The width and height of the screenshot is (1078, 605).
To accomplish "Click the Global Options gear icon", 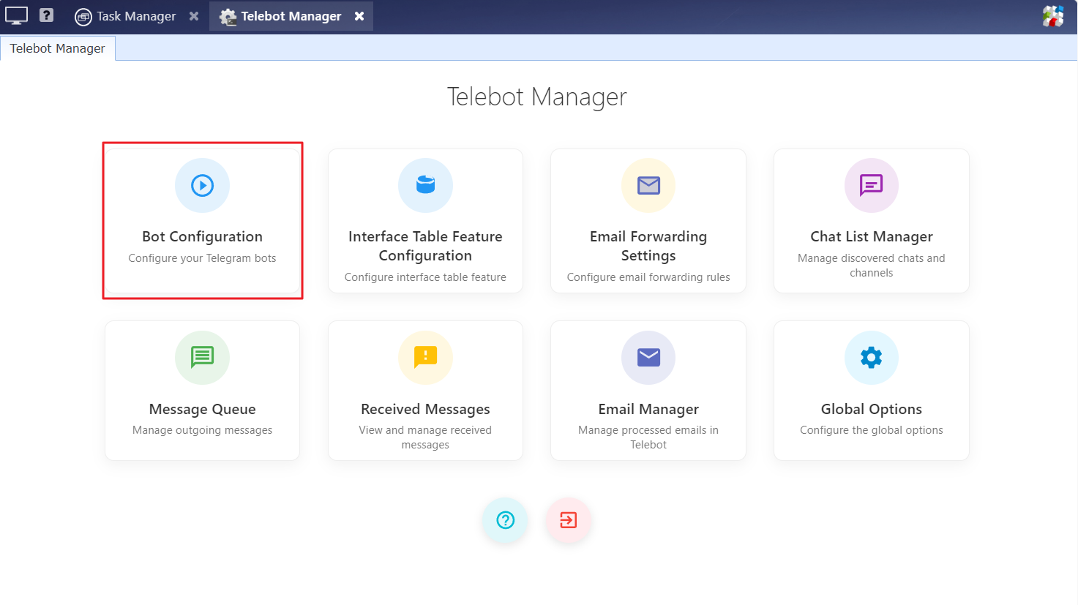I will (871, 357).
